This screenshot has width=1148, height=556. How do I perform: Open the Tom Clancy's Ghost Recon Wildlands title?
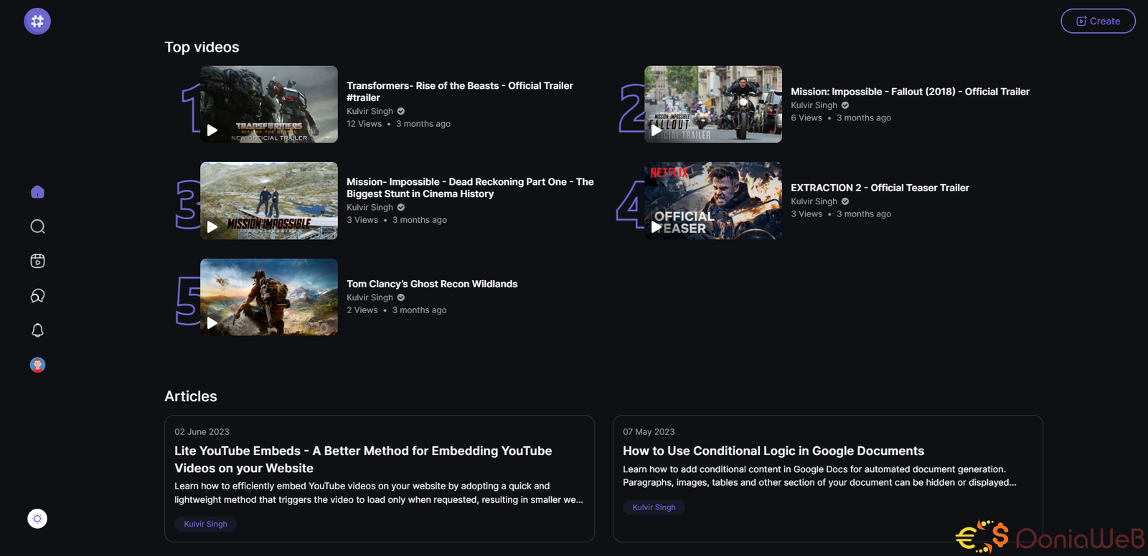[432, 284]
